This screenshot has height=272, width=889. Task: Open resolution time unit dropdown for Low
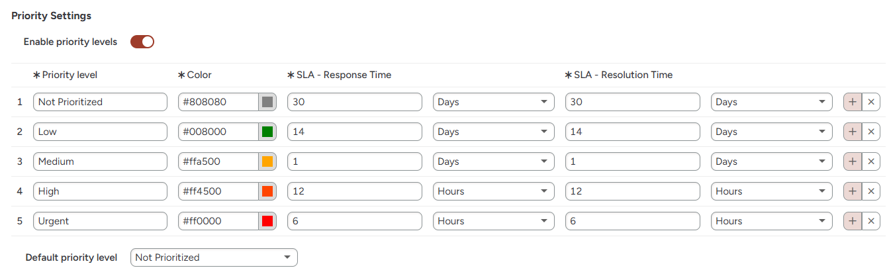pyautogui.click(x=771, y=132)
